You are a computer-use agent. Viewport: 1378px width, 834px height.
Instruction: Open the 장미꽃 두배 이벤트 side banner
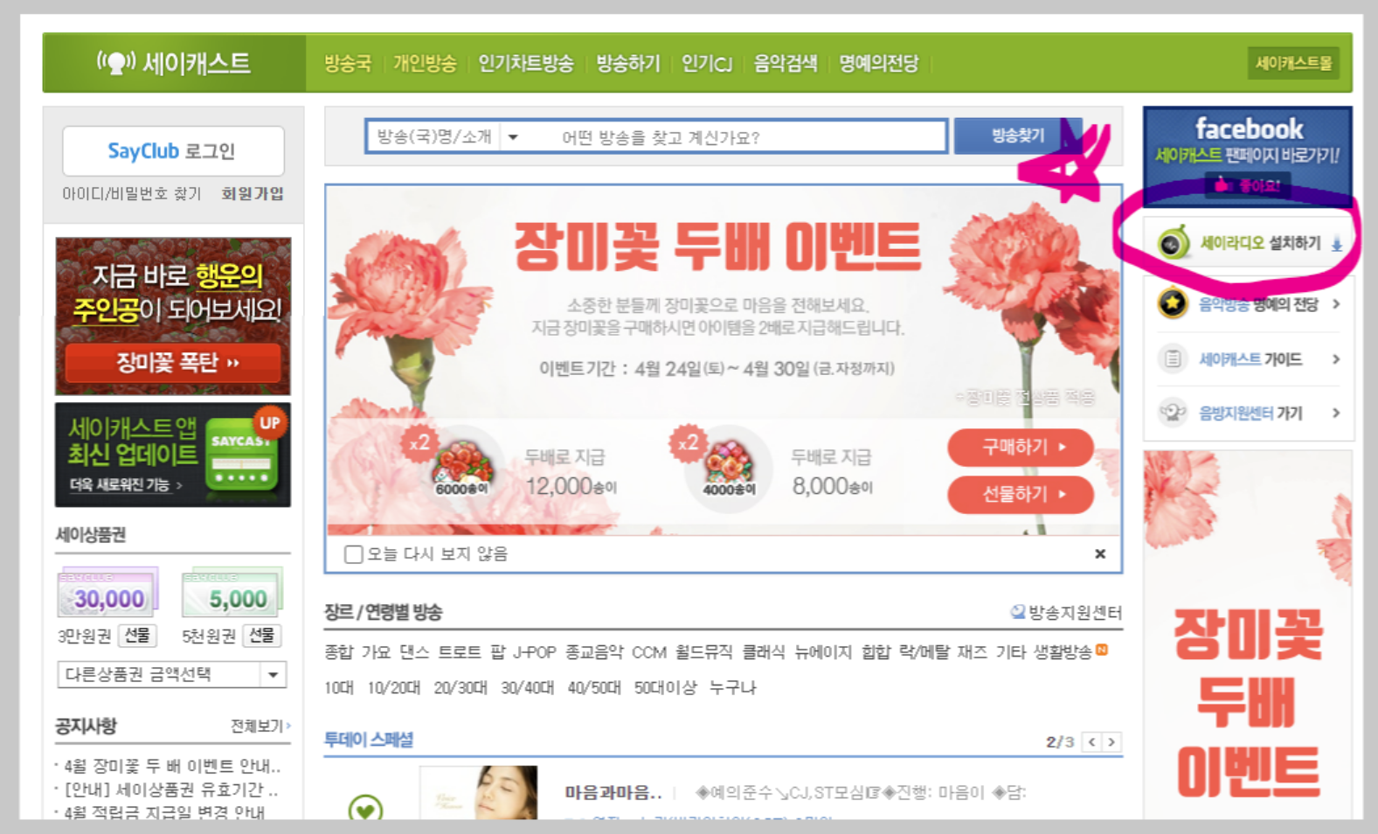point(1248,636)
